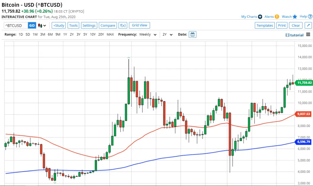Select the 3Y range

click(79, 34)
